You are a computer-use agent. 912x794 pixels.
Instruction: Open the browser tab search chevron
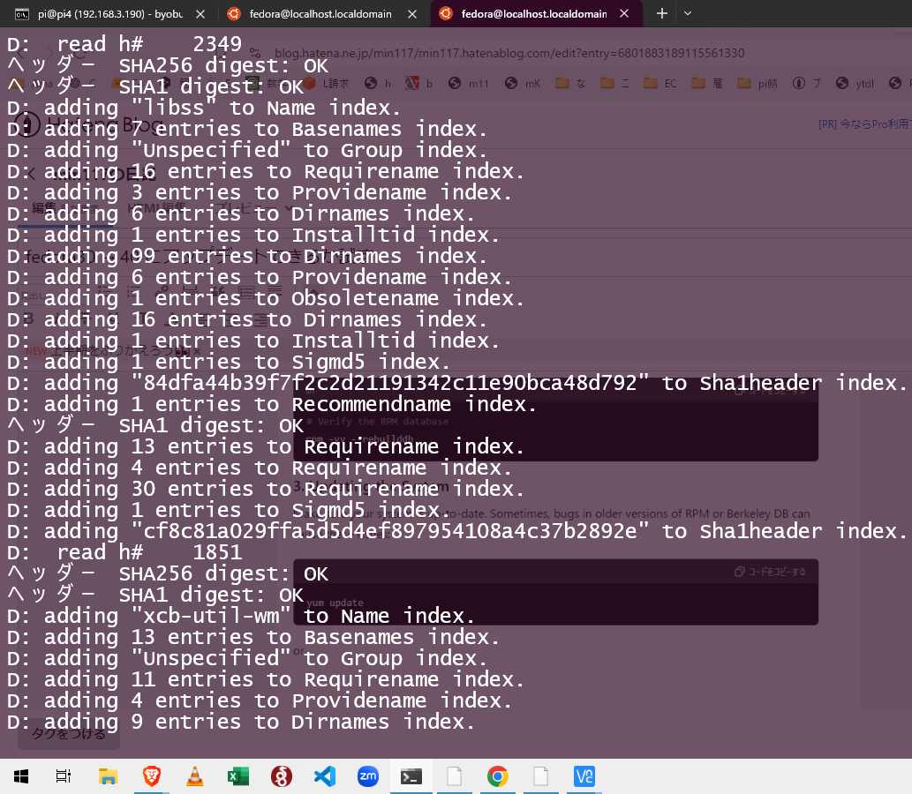click(x=688, y=13)
